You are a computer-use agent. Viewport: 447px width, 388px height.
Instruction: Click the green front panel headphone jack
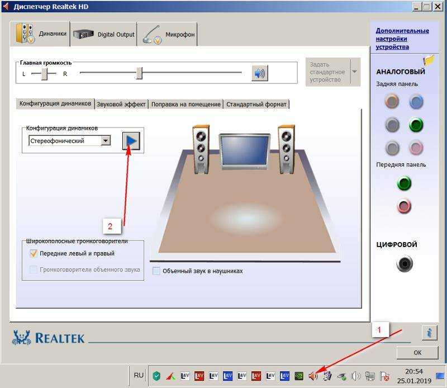[x=403, y=183]
